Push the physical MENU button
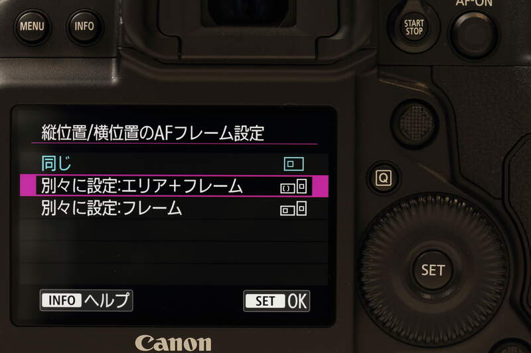Viewport: 531px width, 353px height. (32, 26)
